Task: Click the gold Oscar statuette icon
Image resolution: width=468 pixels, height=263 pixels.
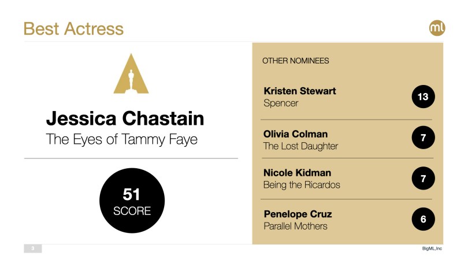Action: [x=131, y=75]
